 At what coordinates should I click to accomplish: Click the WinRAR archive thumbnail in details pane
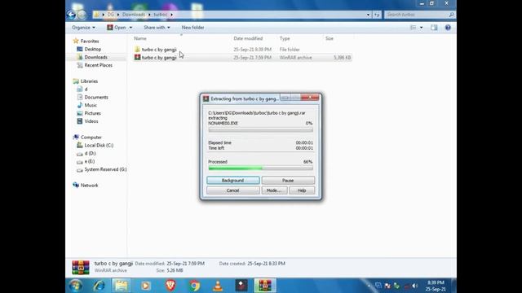click(81, 267)
